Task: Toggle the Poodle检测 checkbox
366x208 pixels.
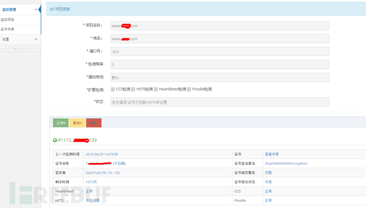Action: point(189,89)
